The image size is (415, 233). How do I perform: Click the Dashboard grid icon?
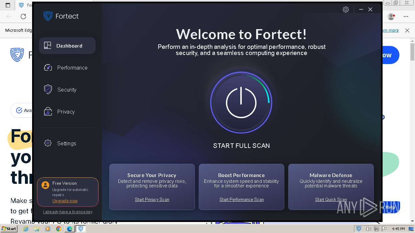click(x=48, y=46)
